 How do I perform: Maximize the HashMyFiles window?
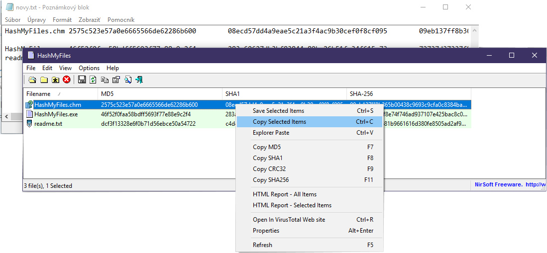(512, 55)
